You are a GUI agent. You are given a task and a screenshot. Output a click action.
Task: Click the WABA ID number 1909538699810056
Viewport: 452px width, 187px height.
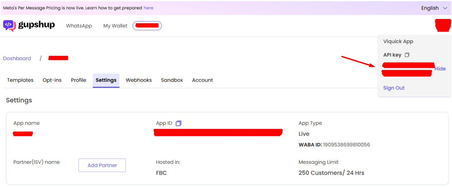click(x=346, y=145)
